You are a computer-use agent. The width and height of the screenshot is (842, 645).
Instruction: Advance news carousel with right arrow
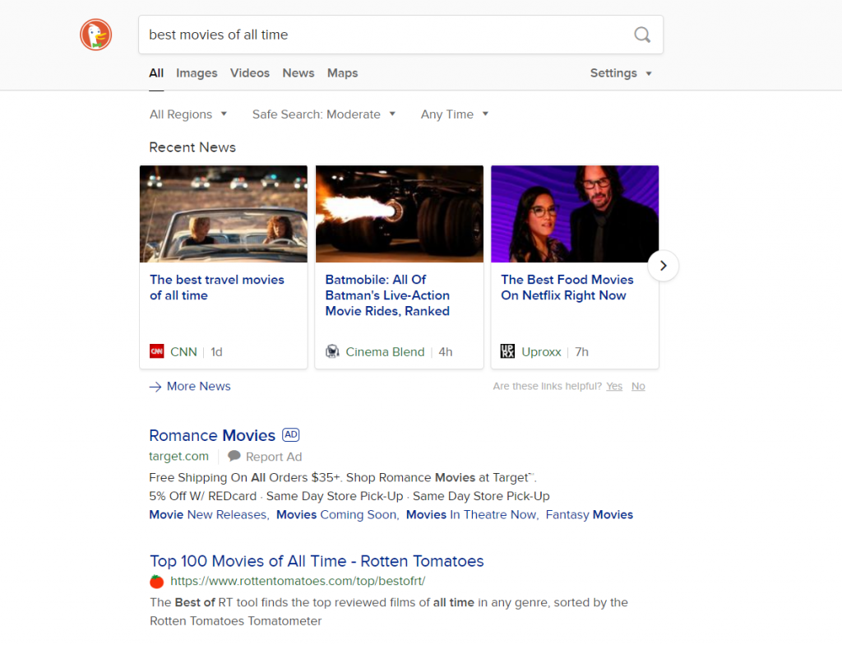[x=663, y=266]
